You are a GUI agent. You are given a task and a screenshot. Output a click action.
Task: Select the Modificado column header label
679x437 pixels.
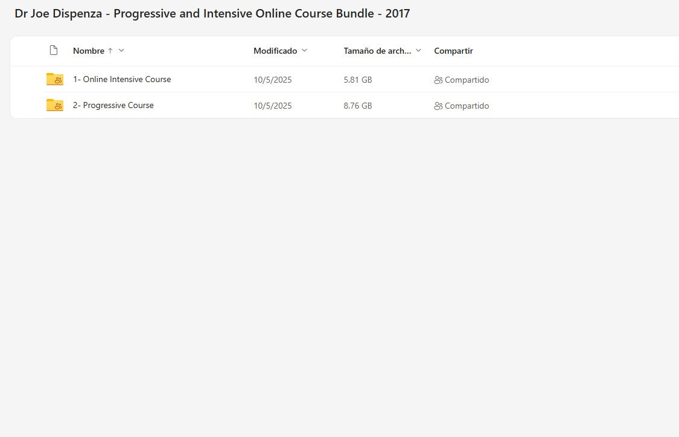275,51
